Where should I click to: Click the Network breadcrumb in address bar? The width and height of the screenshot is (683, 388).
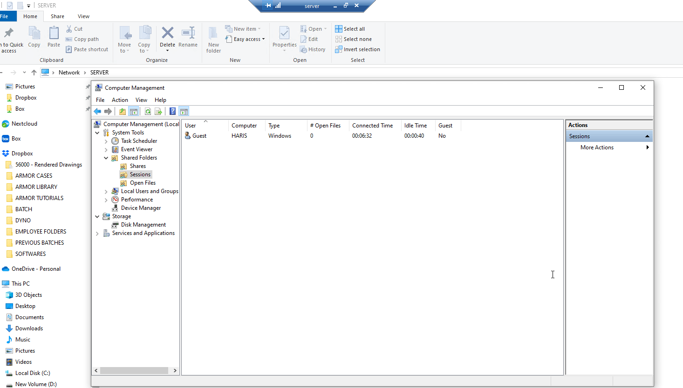coord(69,73)
